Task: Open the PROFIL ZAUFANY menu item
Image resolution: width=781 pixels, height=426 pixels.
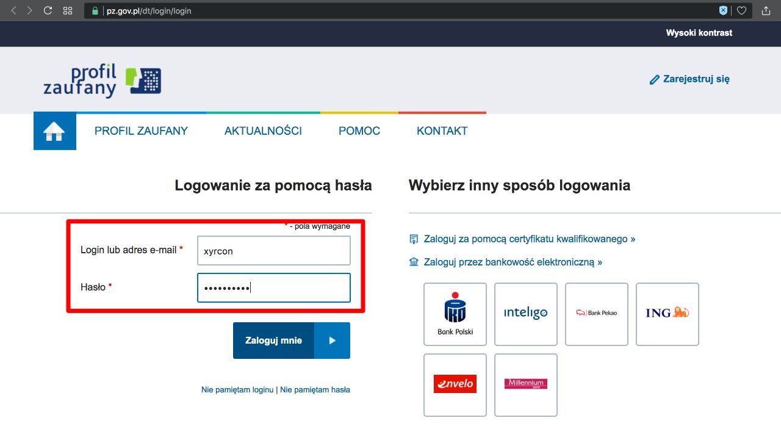Action: point(141,131)
